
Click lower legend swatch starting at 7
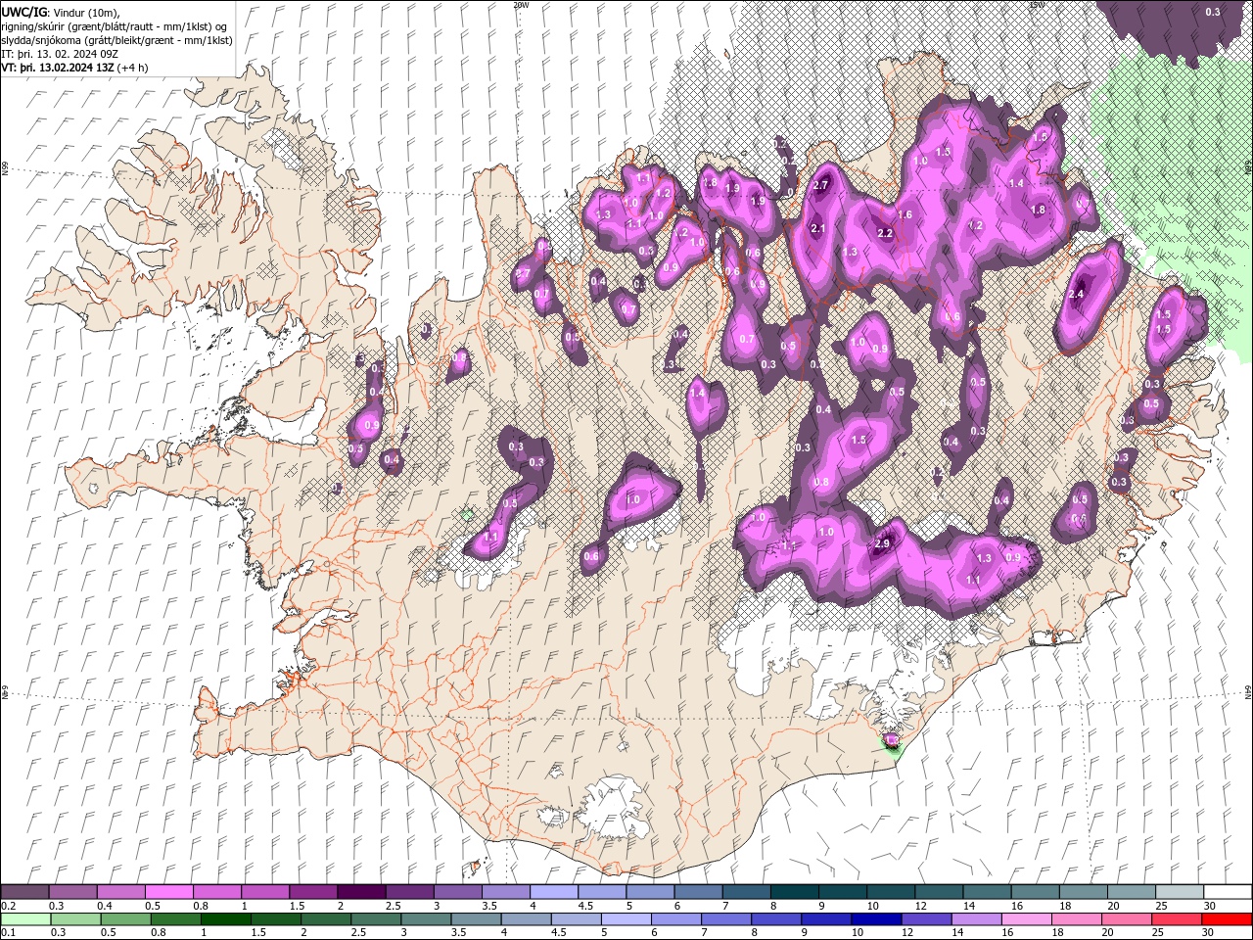[724, 919]
